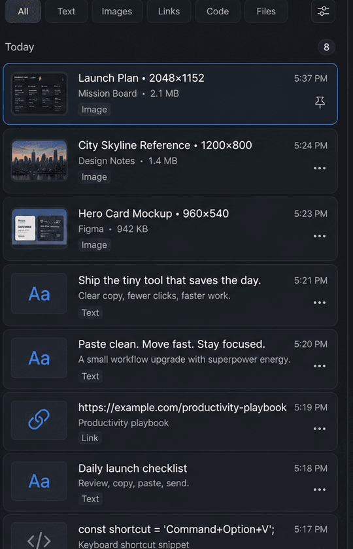This screenshot has height=549, width=353.
Task: Select 'Paste clean. Move fast. Stay focused.'
Action: 171,344
